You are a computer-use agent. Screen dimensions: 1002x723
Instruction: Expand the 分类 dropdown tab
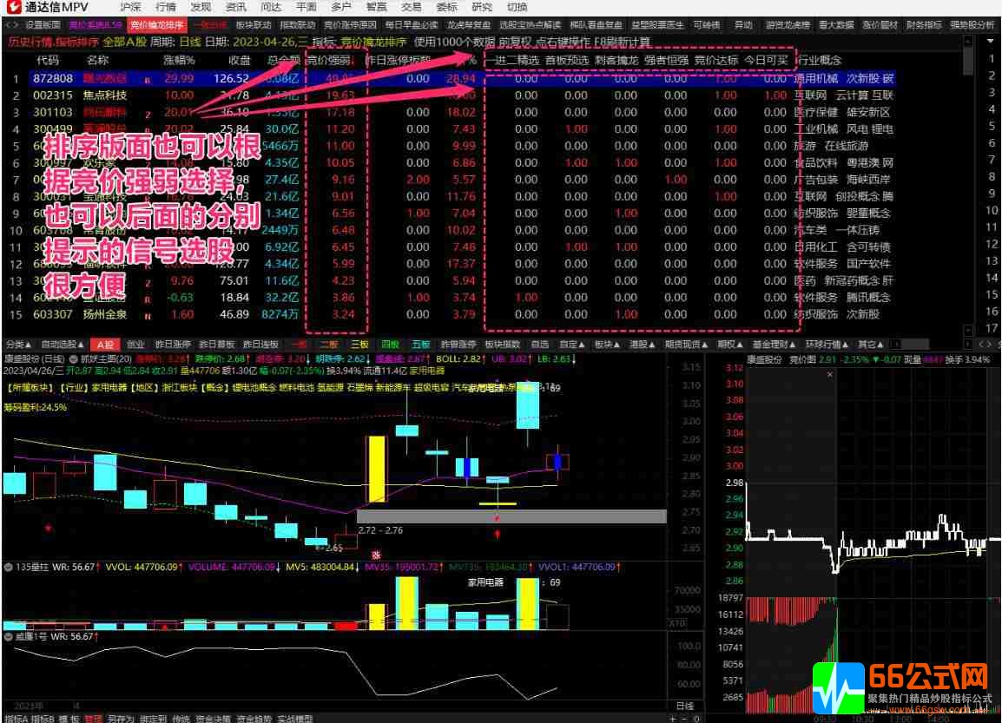tap(16, 345)
